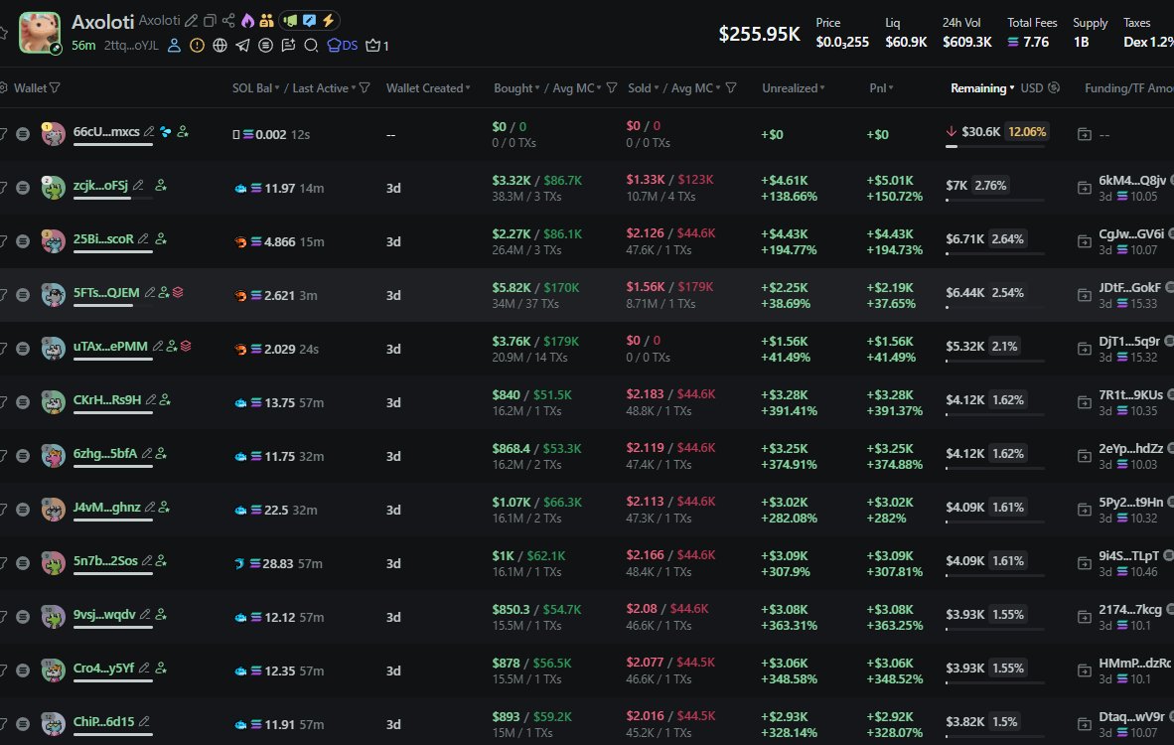The width and height of the screenshot is (1174, 745).
Task: Click the share icon next to Axoloti
Action: pyautogui.click(x=228, y=21)
